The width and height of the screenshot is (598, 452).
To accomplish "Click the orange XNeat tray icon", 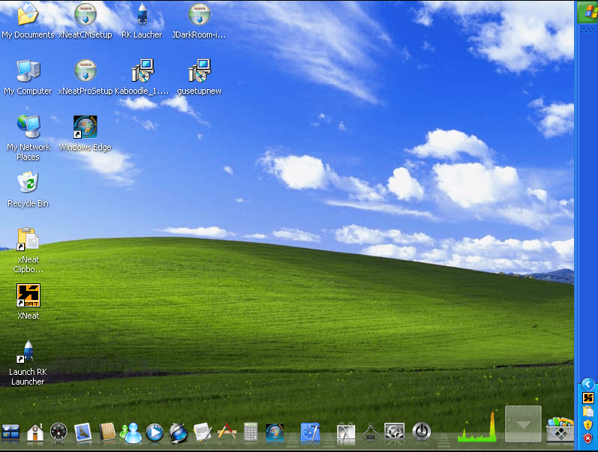I will click(x=588, y=398).
